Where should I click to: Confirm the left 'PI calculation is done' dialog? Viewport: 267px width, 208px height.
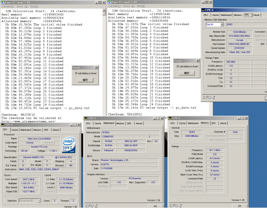pyautogui.click(x=85, y=80)
